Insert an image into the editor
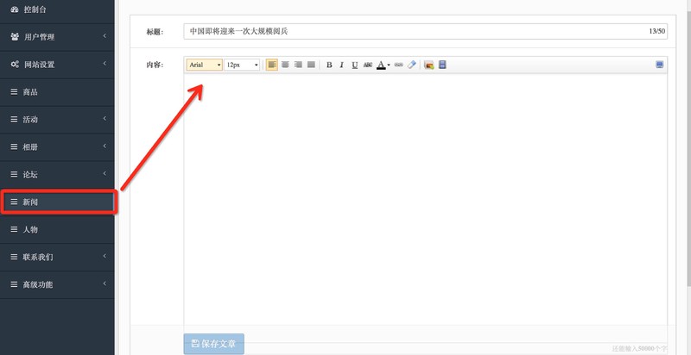Screen dimensions: 691x355 428,65
